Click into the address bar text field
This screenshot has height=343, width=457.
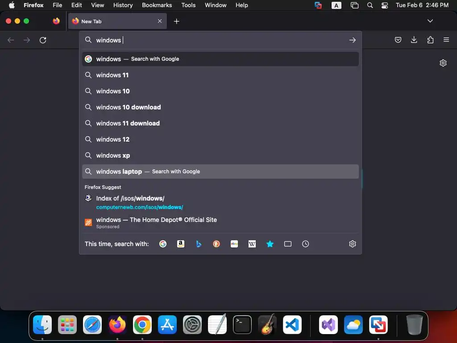220,40
